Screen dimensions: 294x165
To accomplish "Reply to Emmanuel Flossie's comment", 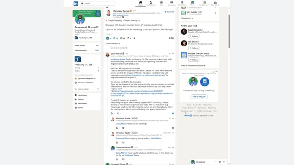I will (x=123, y=159).
